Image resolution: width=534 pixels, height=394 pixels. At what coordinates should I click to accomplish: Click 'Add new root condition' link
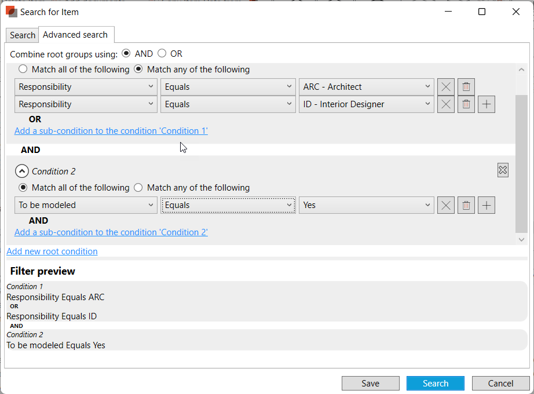[52, 251]
